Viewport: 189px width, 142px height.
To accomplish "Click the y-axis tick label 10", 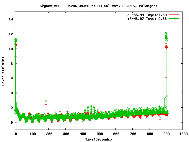I will (11, 49).
